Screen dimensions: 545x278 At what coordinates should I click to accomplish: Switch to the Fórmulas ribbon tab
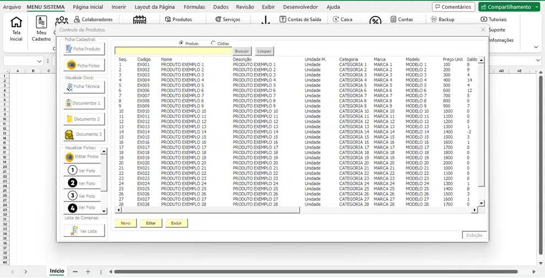point(194,7)
